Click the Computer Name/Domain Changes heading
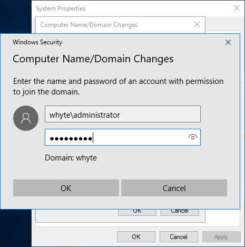 pos(93,59)
